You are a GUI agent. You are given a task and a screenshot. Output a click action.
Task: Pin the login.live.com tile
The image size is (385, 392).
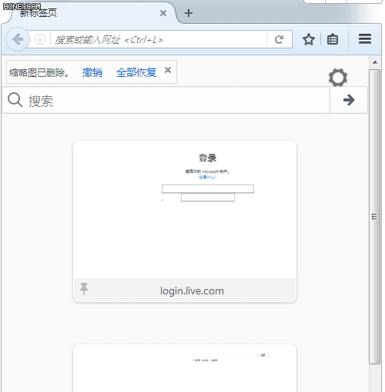coord(84,289)
